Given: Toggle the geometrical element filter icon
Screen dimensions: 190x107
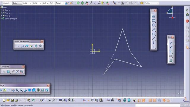Looking at the screenshot, I should [x=40, y=46].
